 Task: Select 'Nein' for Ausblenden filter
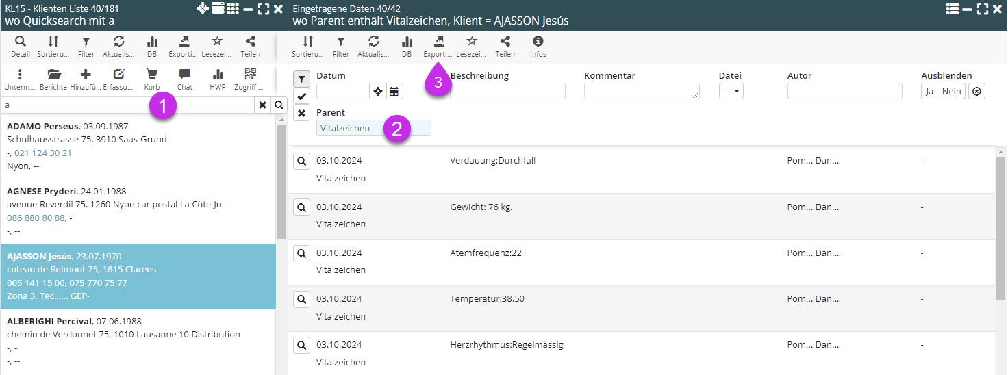(951, 91)
